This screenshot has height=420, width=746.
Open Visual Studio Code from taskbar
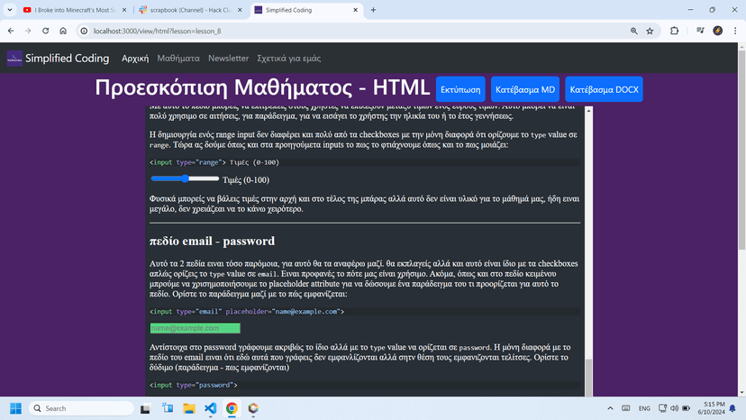tap(210, 408)
